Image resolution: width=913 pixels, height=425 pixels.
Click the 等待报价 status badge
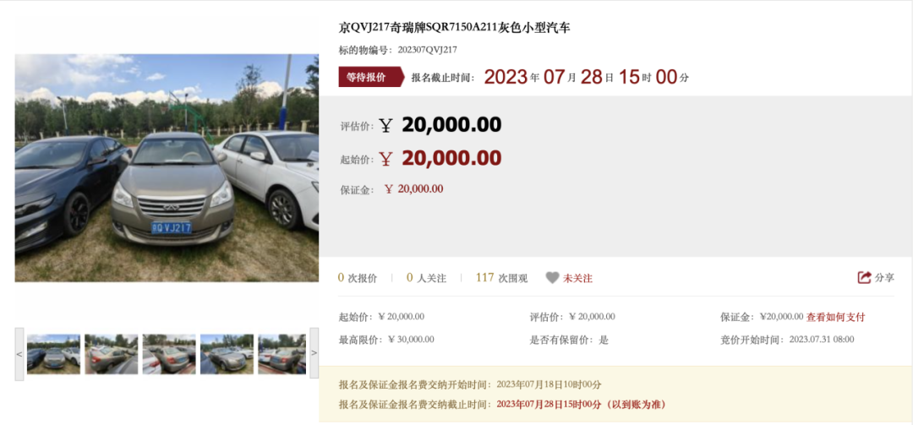point(371,77)
